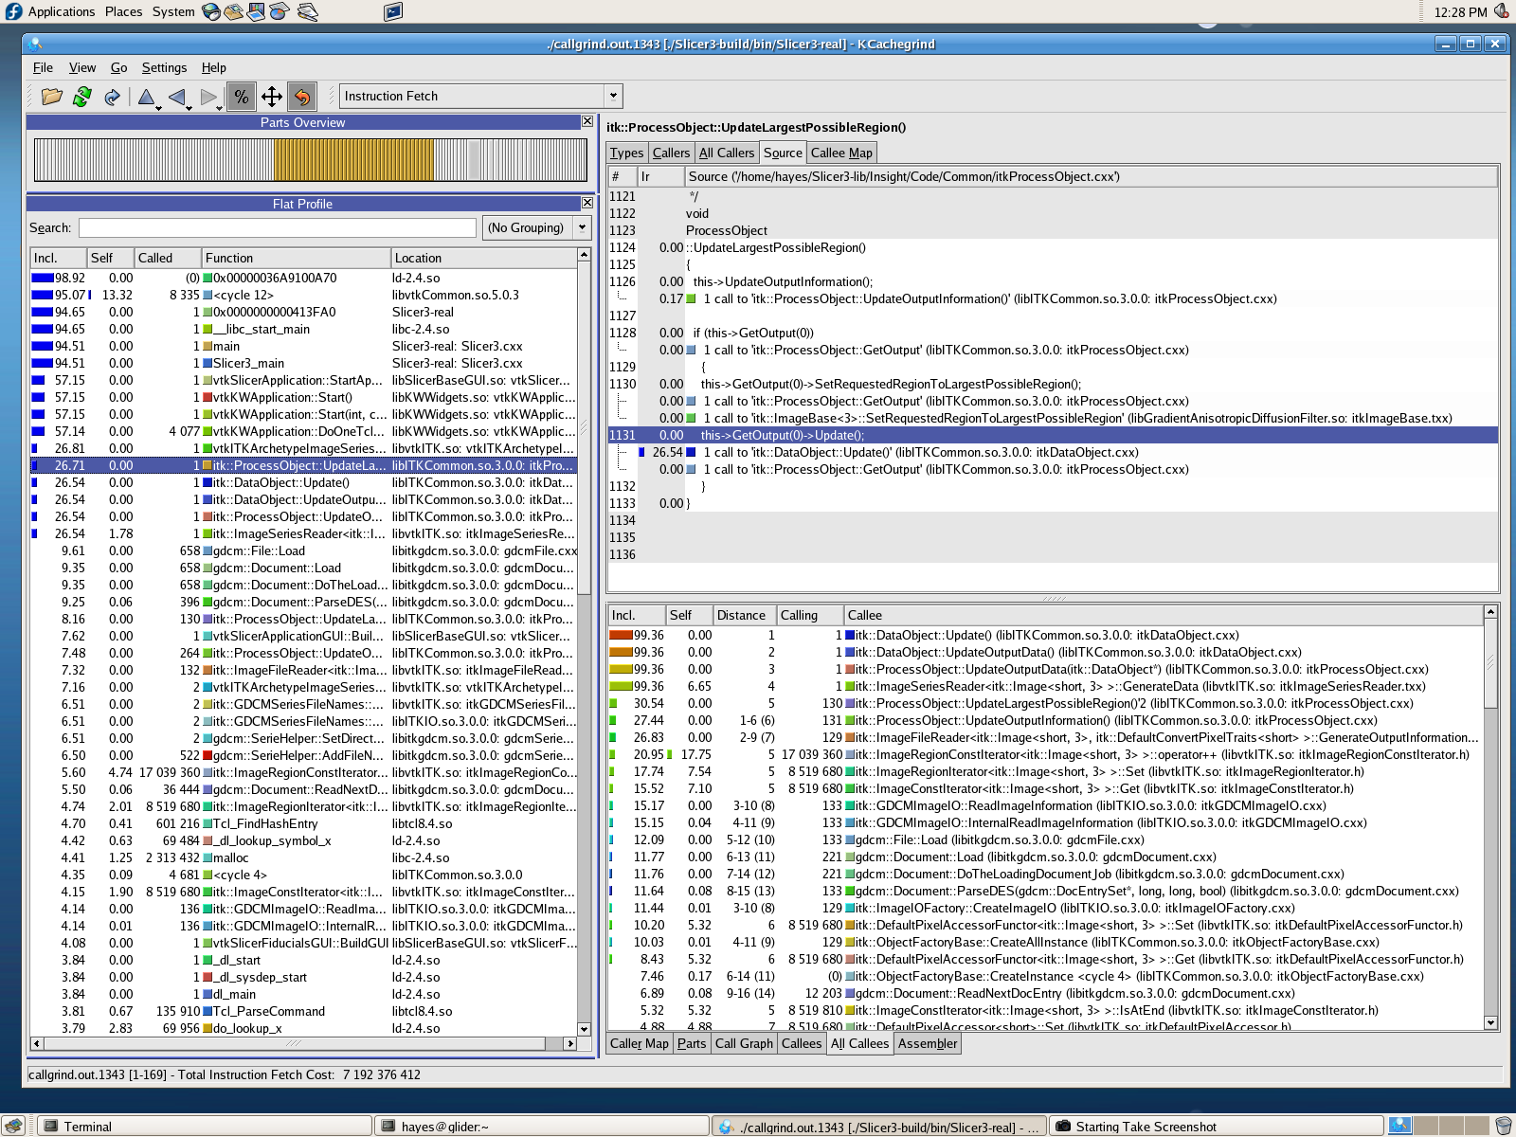Image resolution: width=1516 pixels, height=1137 pixels.
Task: Click the Back left-arrow navigation icon
Action: pos(176,97)
